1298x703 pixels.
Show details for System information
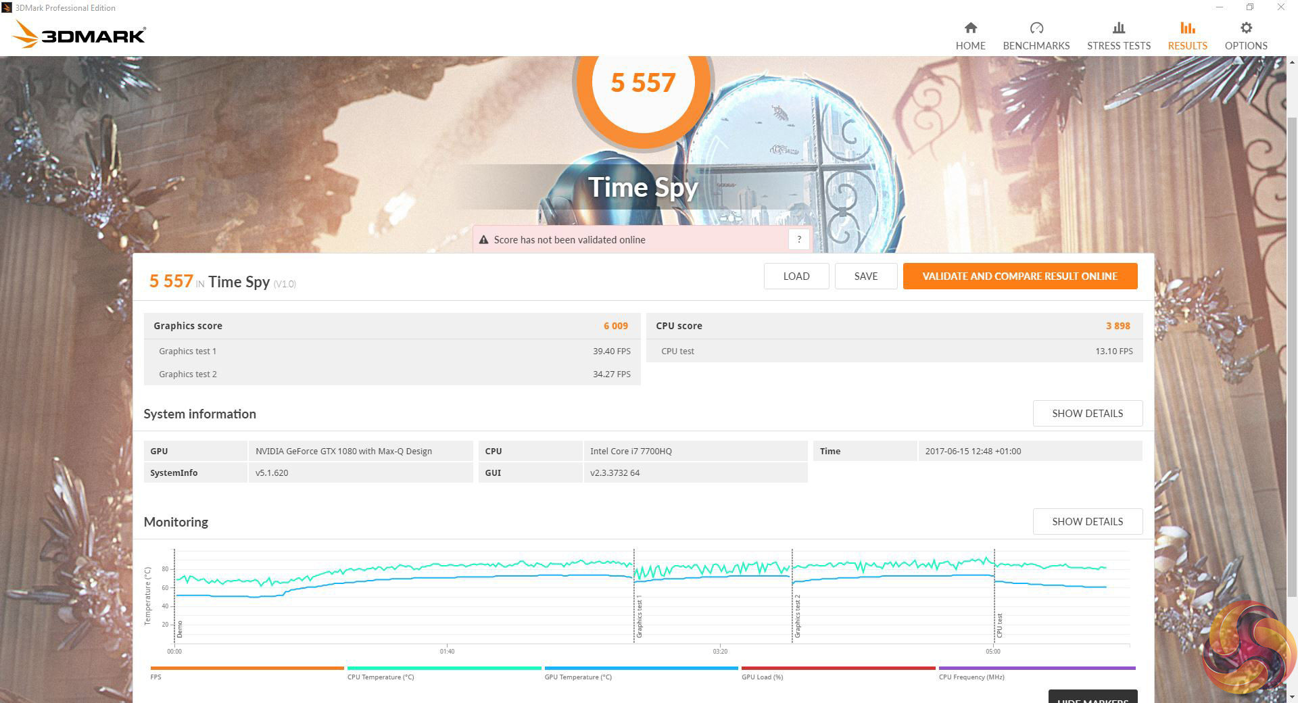click(x=1088, y=413)
